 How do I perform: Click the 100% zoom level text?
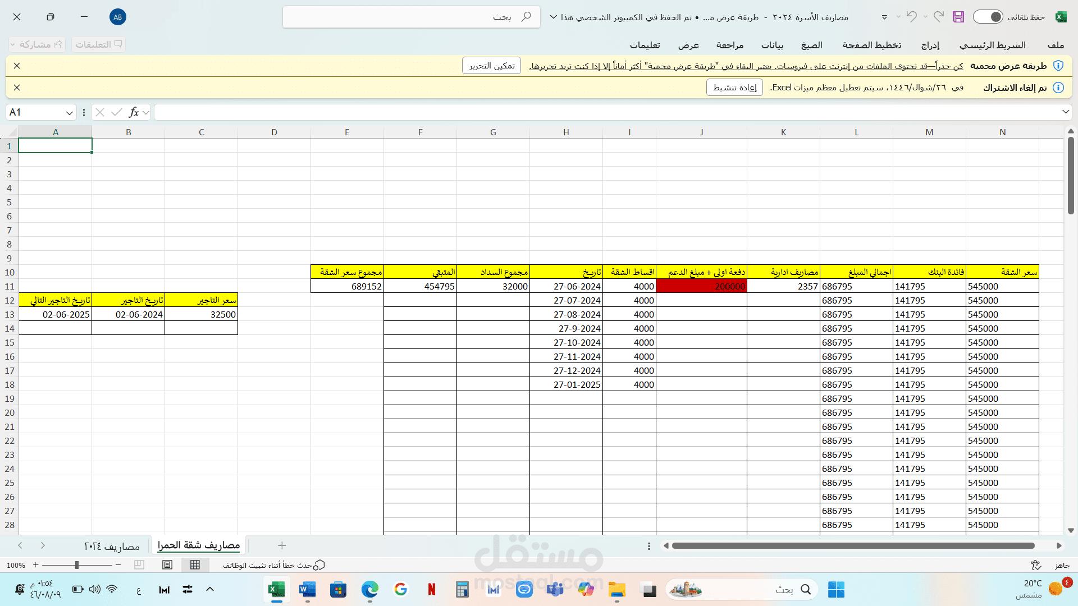click(16, 565)
